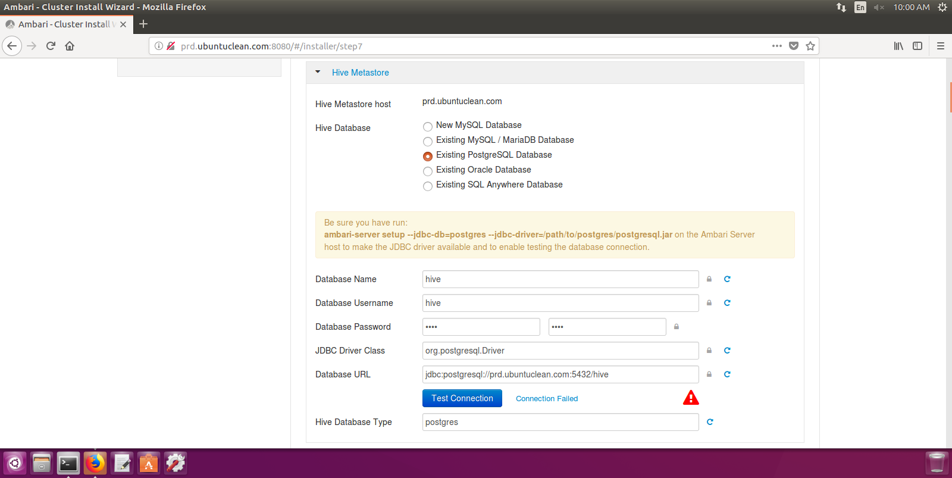Open the Firefox Library menu
Viewport: 952px width, 478px height.
(899, 46)
